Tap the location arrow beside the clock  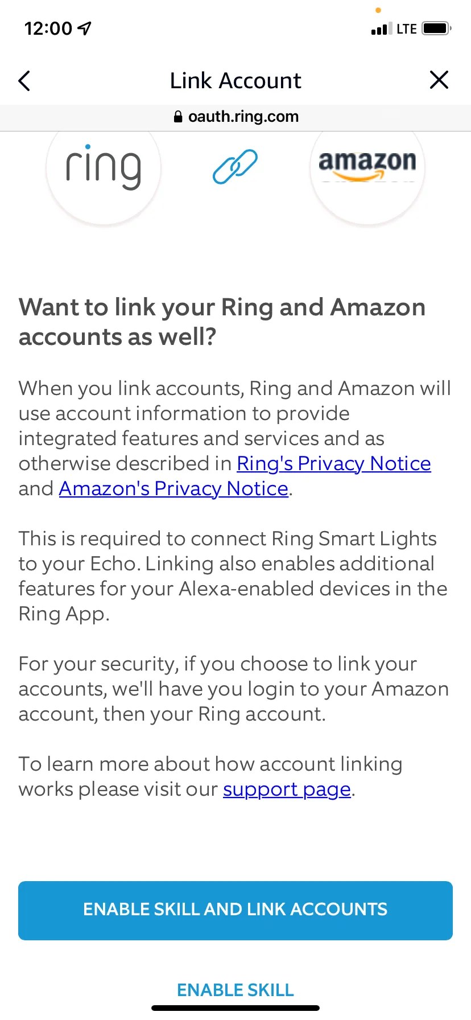point(83,28)
